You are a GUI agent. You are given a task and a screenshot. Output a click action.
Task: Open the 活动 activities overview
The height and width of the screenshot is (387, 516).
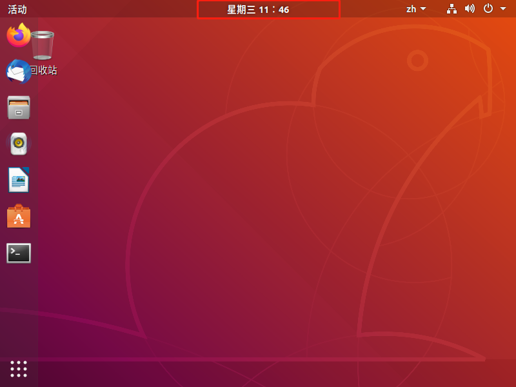pos(17,9)
